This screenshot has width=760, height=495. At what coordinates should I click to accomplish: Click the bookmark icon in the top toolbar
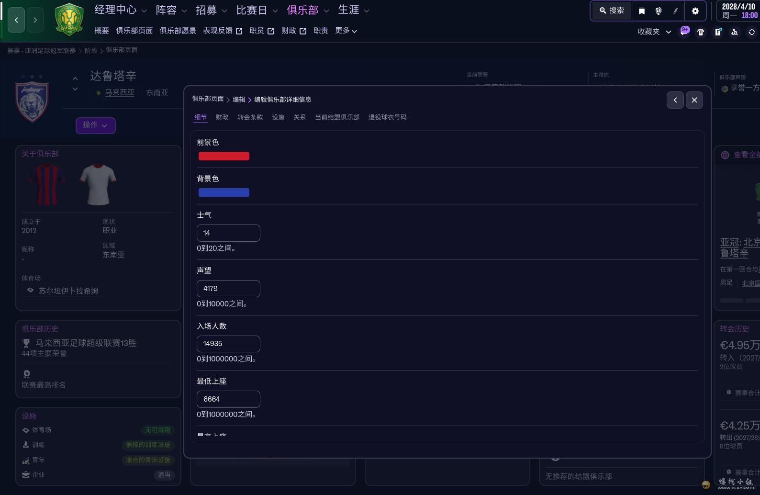(642, 11)
